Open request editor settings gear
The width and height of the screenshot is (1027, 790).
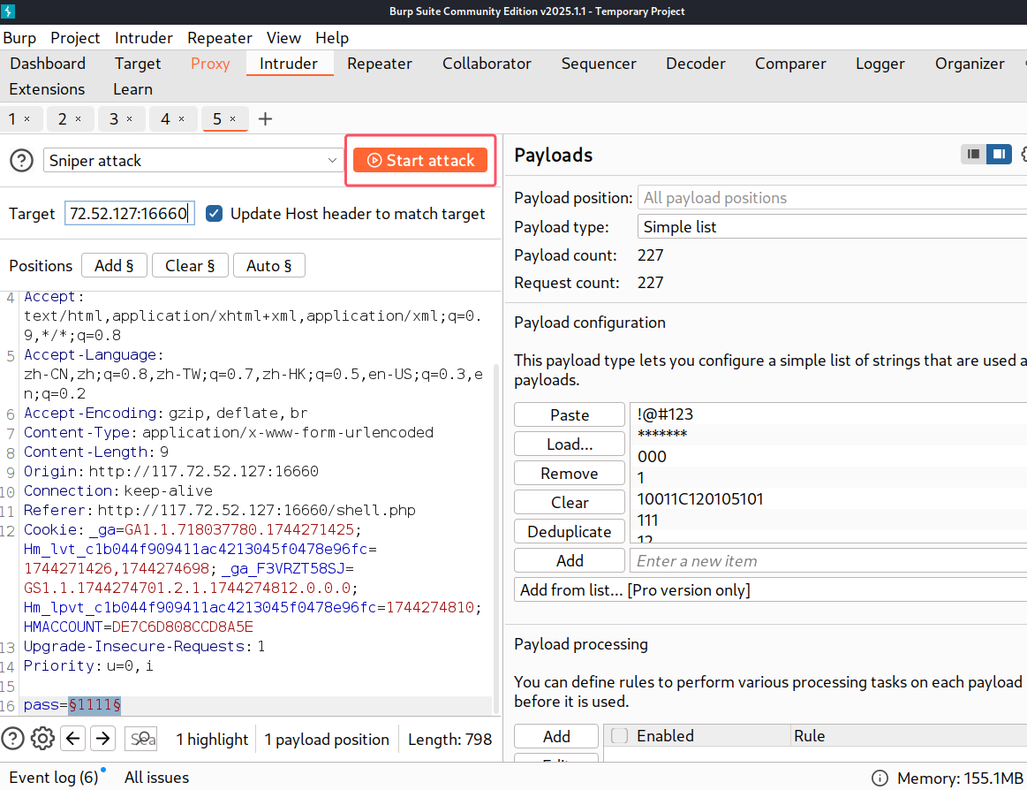coord(42,739)
